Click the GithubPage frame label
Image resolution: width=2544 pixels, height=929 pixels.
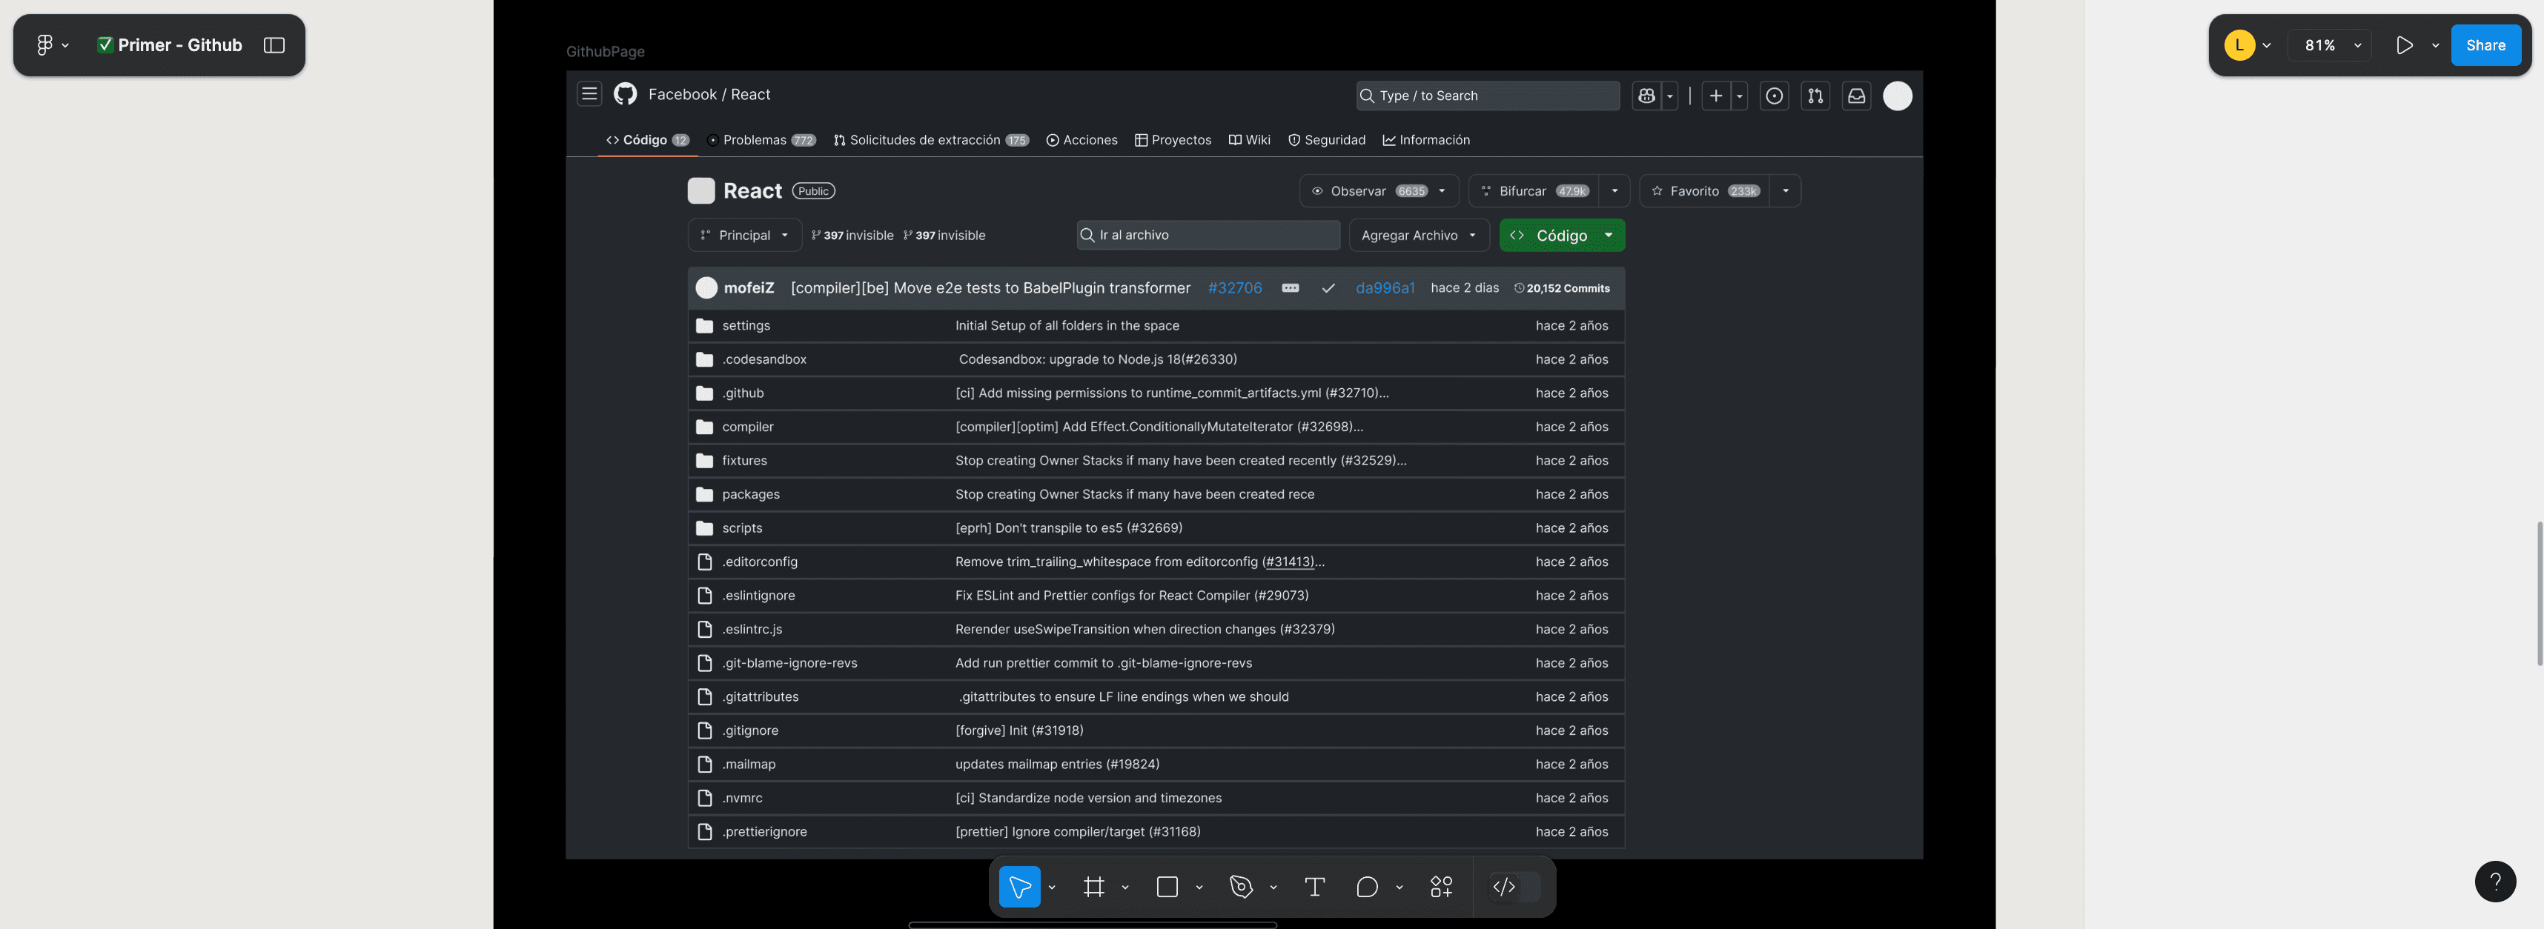point(606,51)
